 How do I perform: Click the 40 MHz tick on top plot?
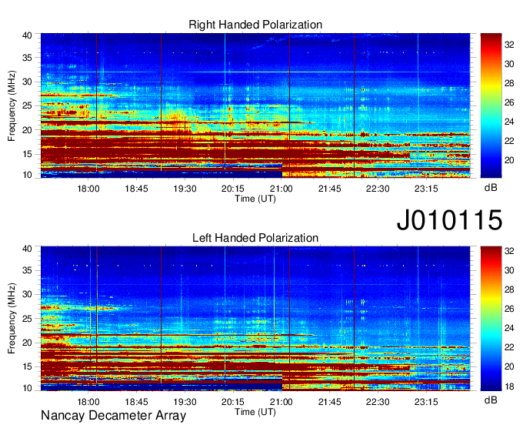coord(27,35)
